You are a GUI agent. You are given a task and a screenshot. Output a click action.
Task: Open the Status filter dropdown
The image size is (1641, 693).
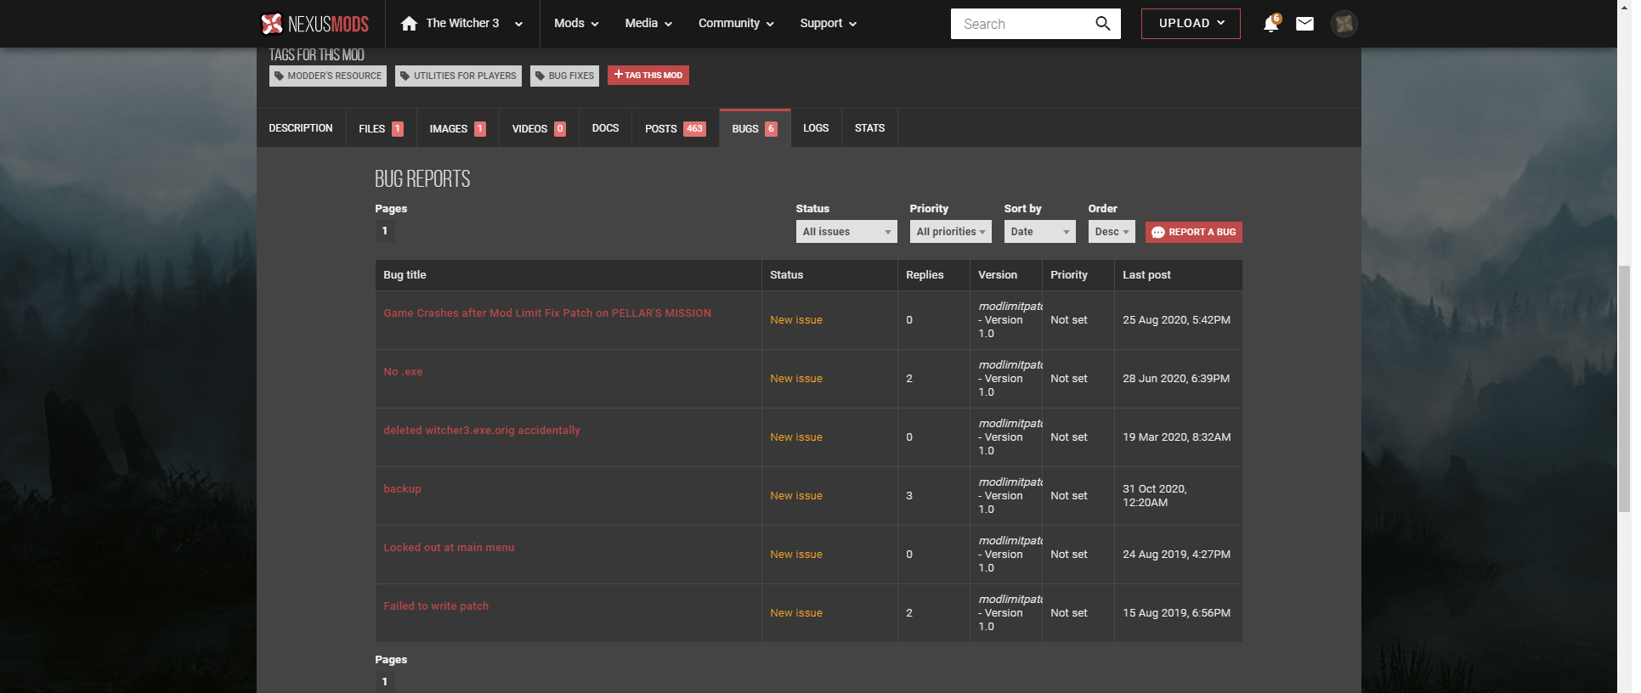[846, 232]
